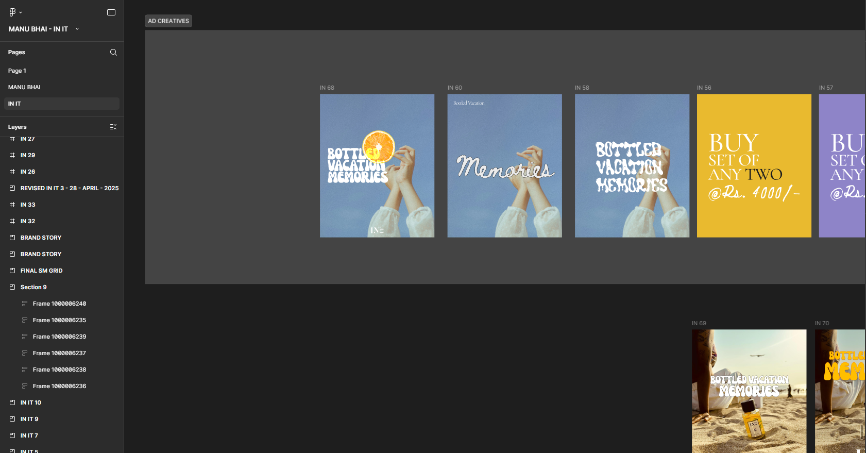
Task: Select the IN 69 beach perfume thumbnail
Action: tap(749, 391)
